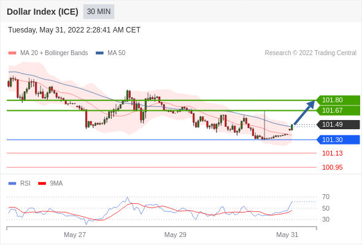The height and width of the screenshot is (245, 362).
Task: Select the 101.80 green resistance label
Action: pos(339,100)
